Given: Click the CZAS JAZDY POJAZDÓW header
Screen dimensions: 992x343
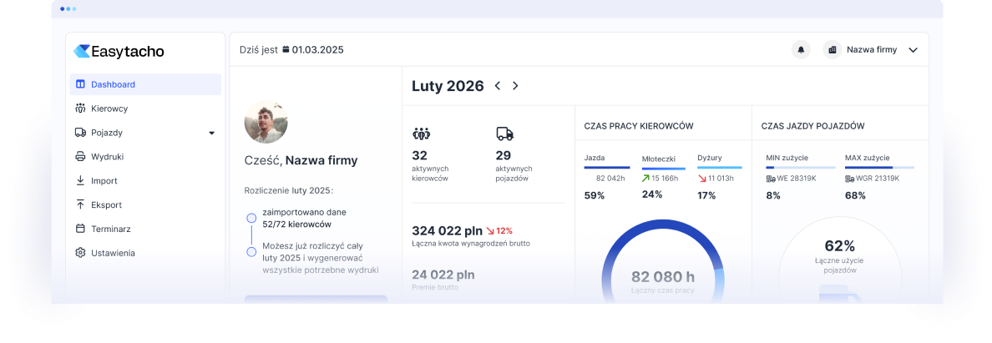Looking at the screenshot, I should pos(813,126).
